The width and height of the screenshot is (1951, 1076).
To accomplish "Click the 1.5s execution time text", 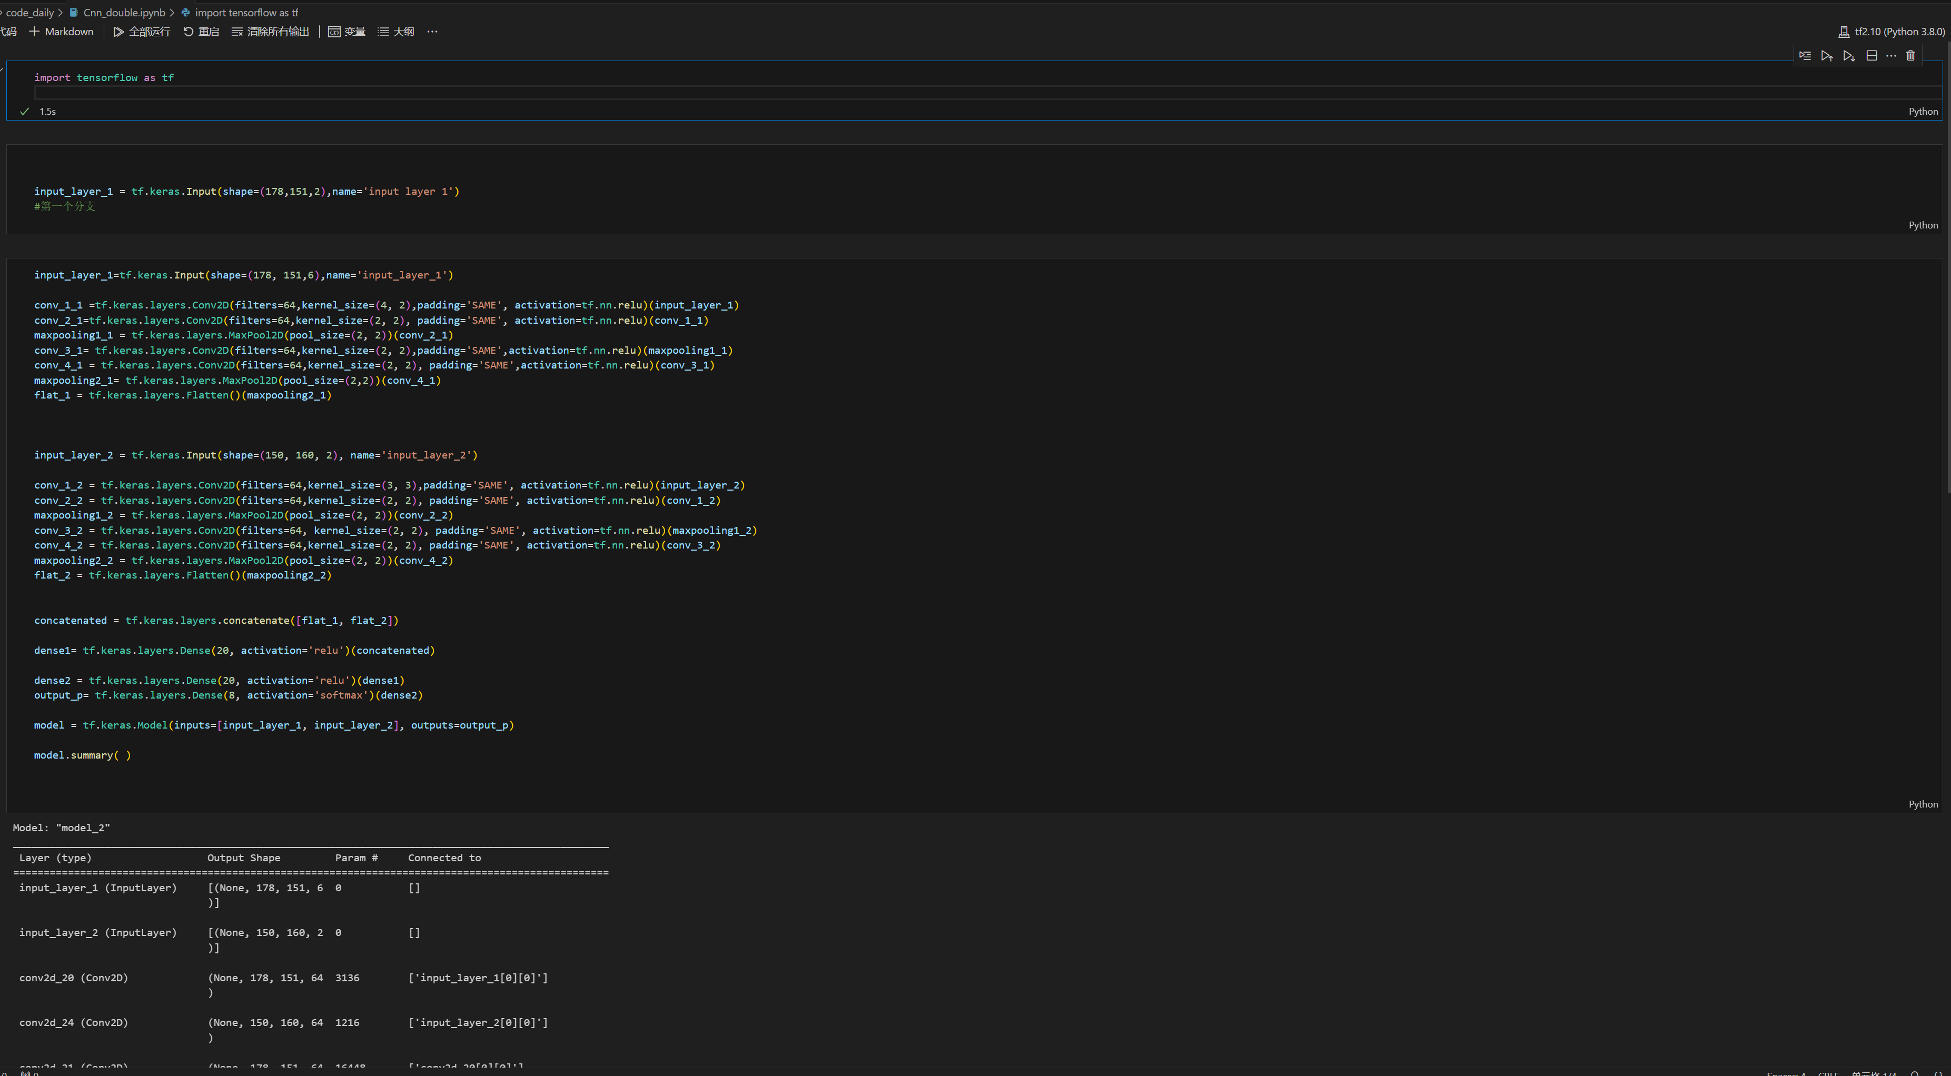I will [48, 112].
